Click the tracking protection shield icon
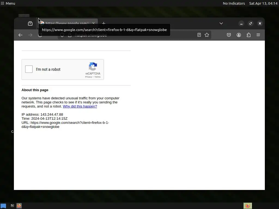Viewport: 279px width, 209px height. coord(62,35)
